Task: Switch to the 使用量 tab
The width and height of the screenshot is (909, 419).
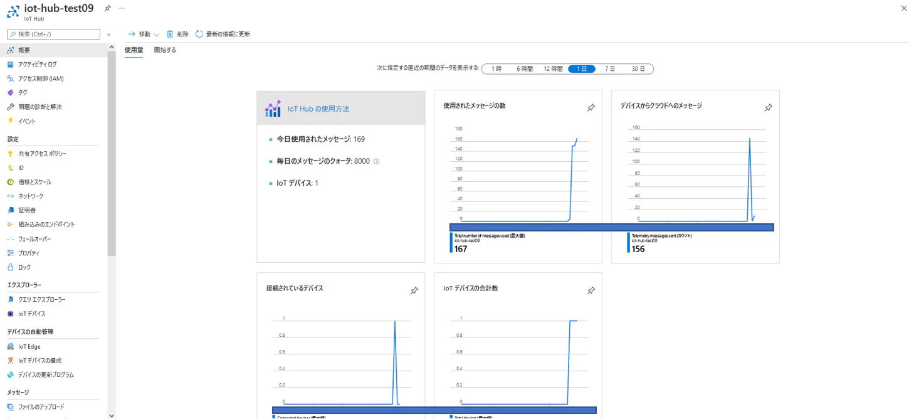Action: 134,50
